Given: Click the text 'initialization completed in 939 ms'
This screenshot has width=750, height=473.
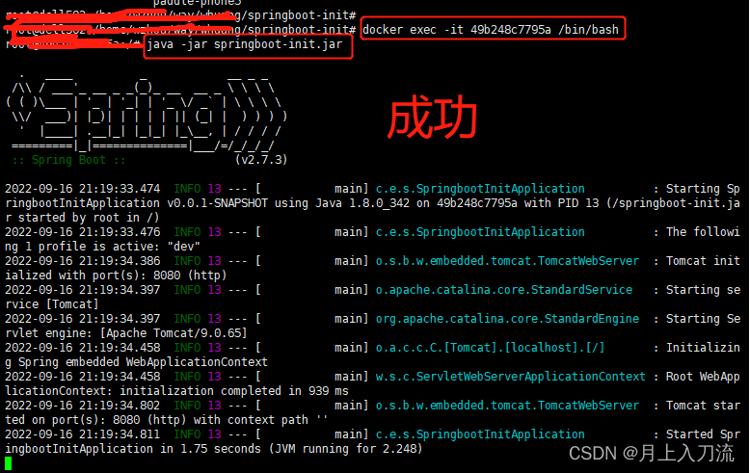Looking at the screenshot, I should pos(234,391).
